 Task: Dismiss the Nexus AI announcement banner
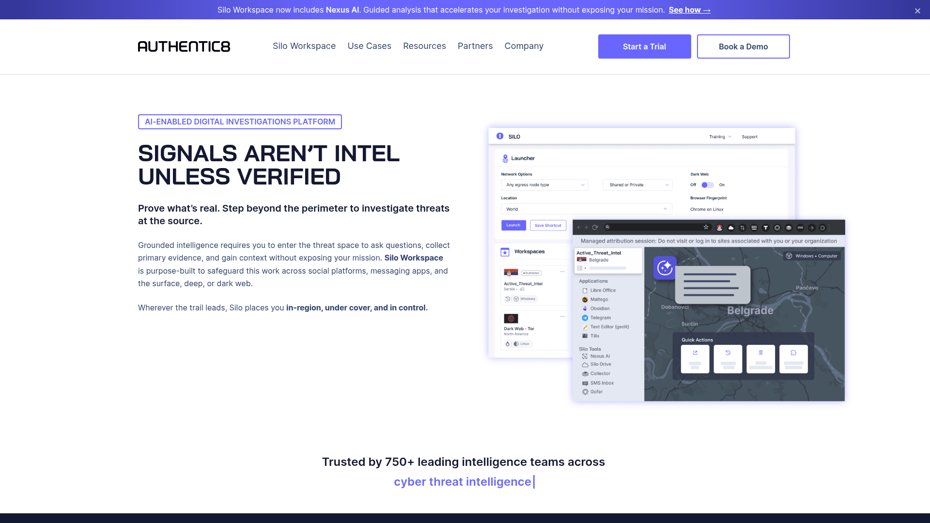(917, 11)
